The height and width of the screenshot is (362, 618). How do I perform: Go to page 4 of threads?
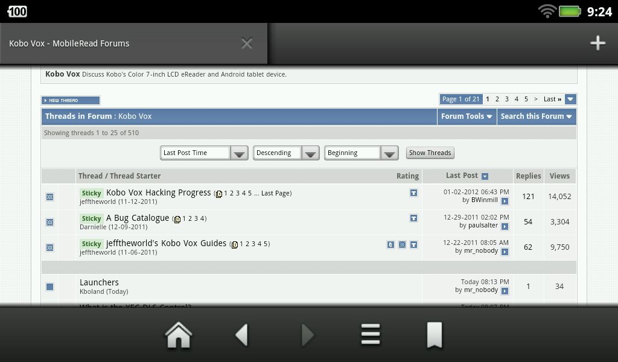517,100
